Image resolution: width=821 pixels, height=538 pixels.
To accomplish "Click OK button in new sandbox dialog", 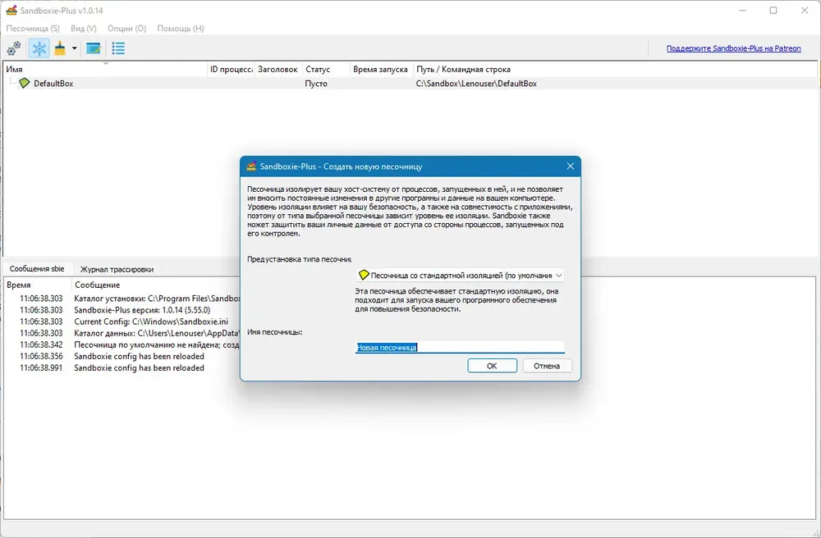I will tap(492, 366).
